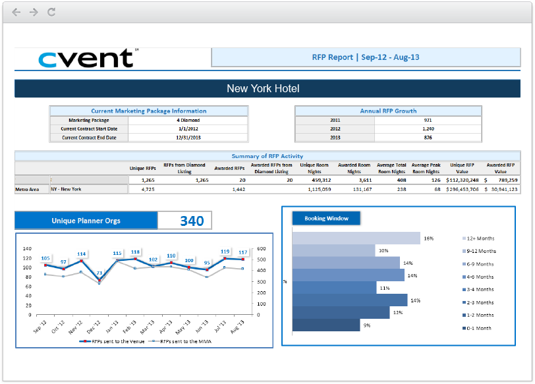
Task: Click the Cvent logo
Action: [x=88, y=58]
